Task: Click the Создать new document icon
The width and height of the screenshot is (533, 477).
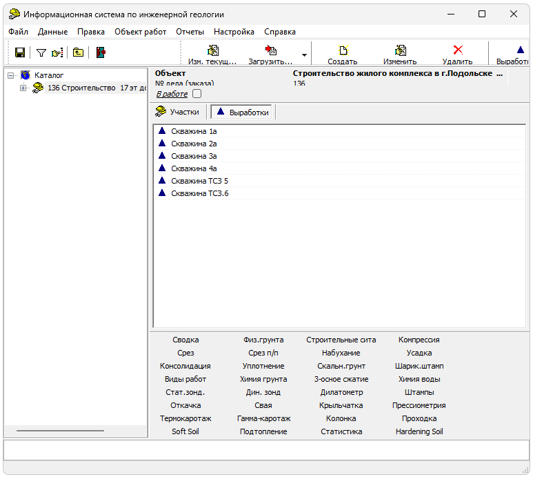Action: 343,50
